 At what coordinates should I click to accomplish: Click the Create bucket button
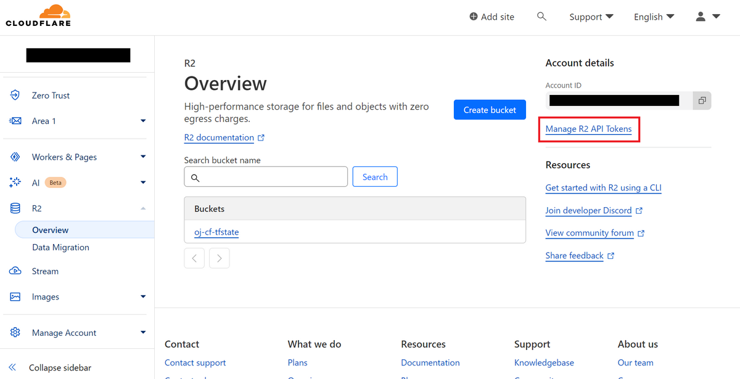tap(490, 110)
